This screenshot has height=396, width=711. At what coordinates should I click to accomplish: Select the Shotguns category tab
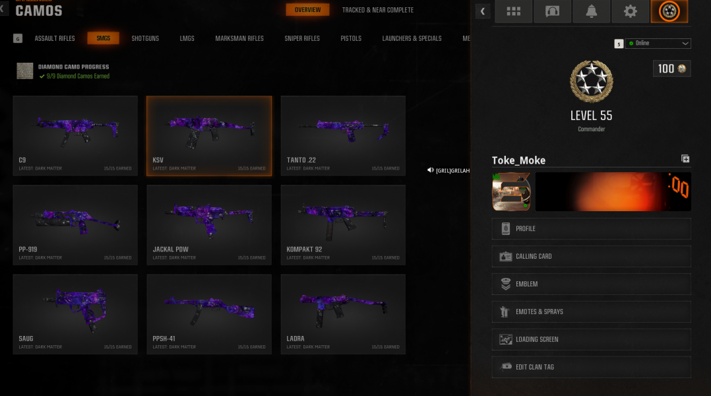[x=145, y=38]
